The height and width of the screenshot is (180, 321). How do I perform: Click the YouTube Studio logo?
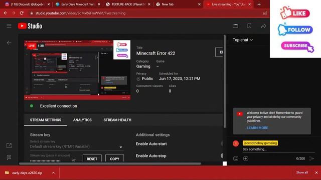point(30,26)
